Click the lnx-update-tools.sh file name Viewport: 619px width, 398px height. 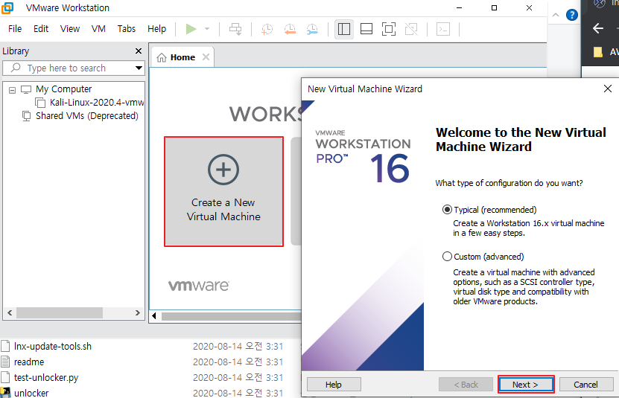[53, 347]
